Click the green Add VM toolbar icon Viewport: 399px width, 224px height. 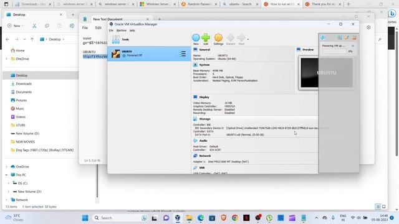[x=206, y=38]
